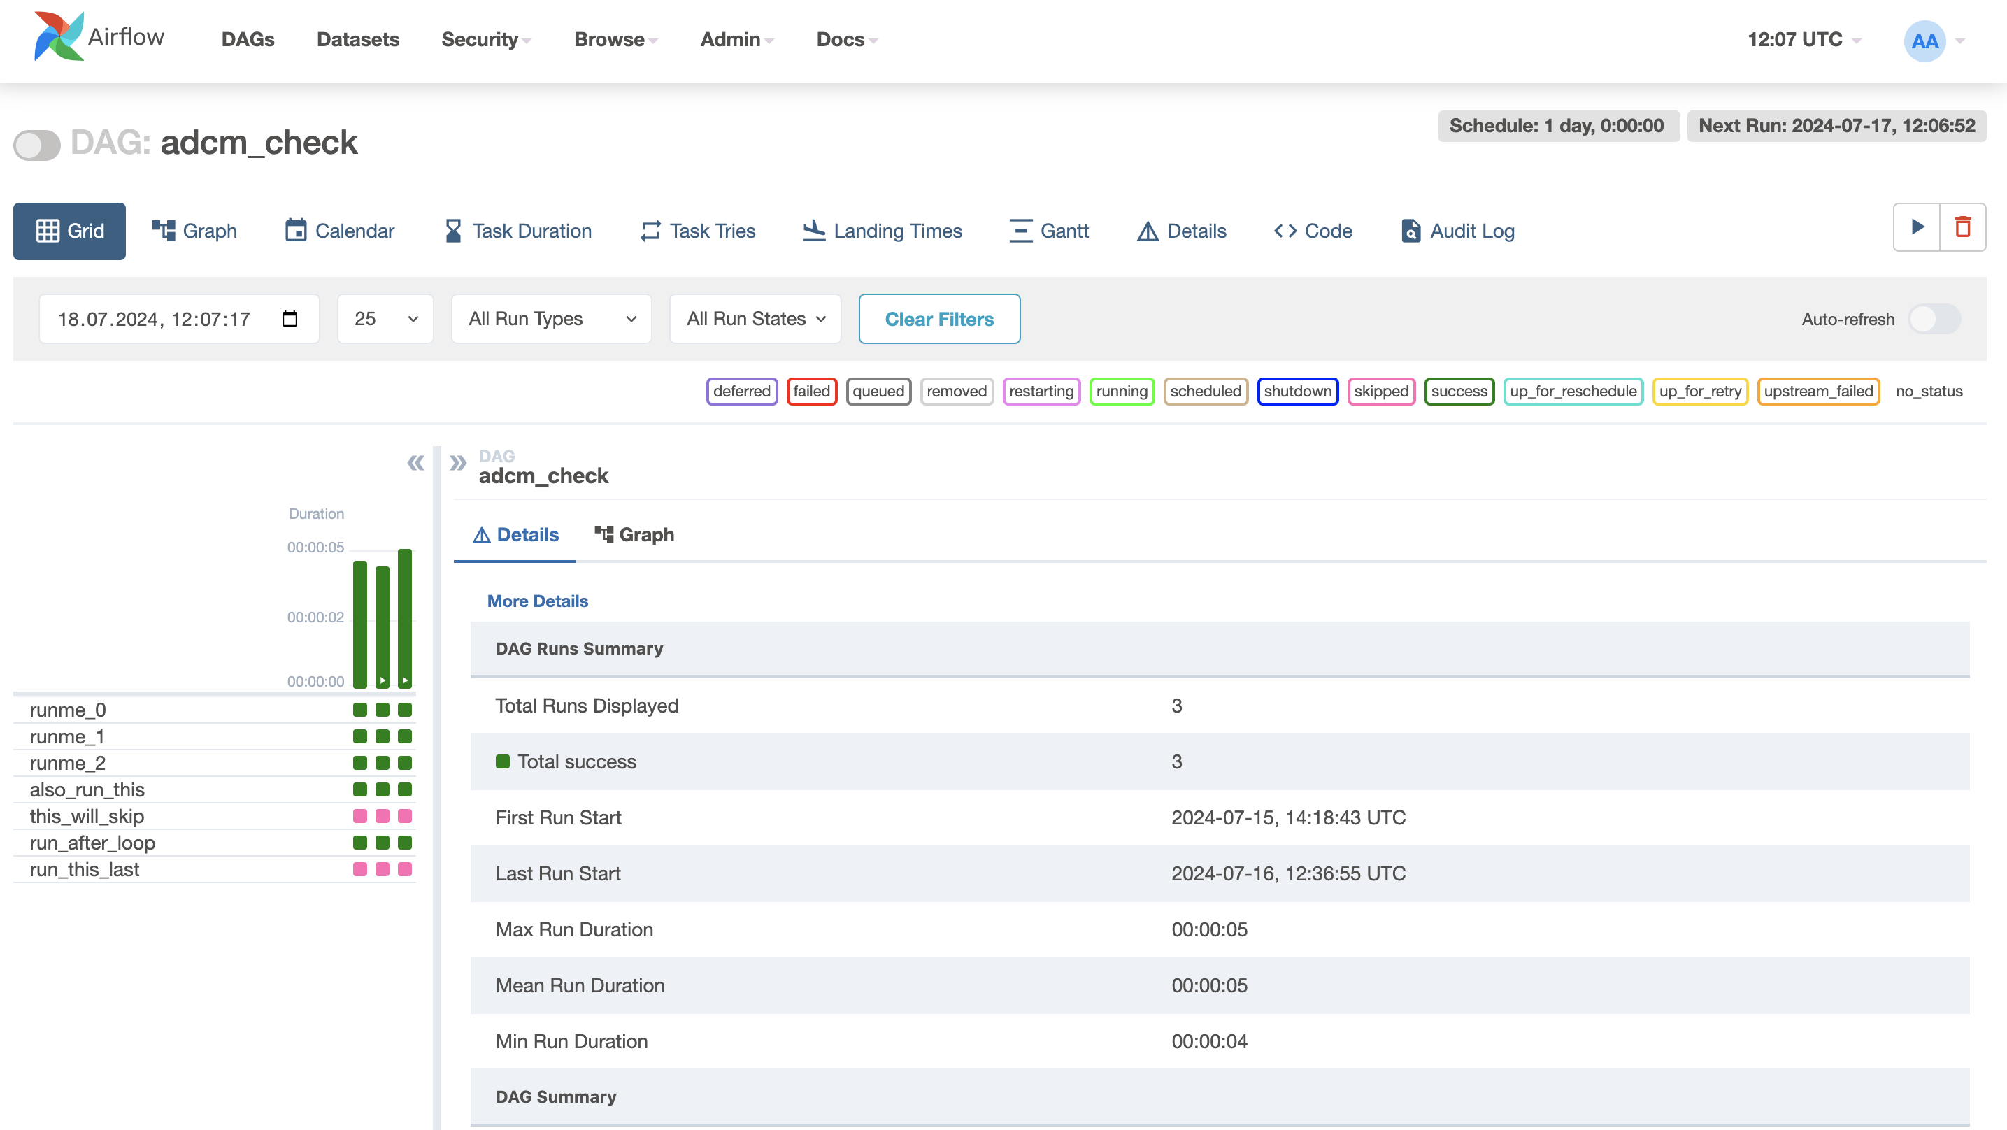2007x1130 pixels.
Task: Expand the All Run States dropdown
Action: pyautogui.click(x=755, y=319)
